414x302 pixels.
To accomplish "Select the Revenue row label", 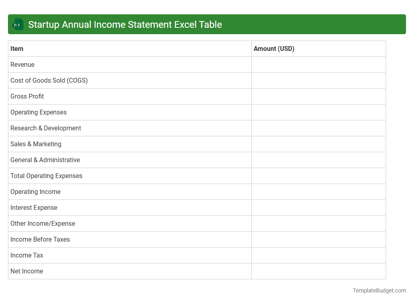I will (22, 64).
